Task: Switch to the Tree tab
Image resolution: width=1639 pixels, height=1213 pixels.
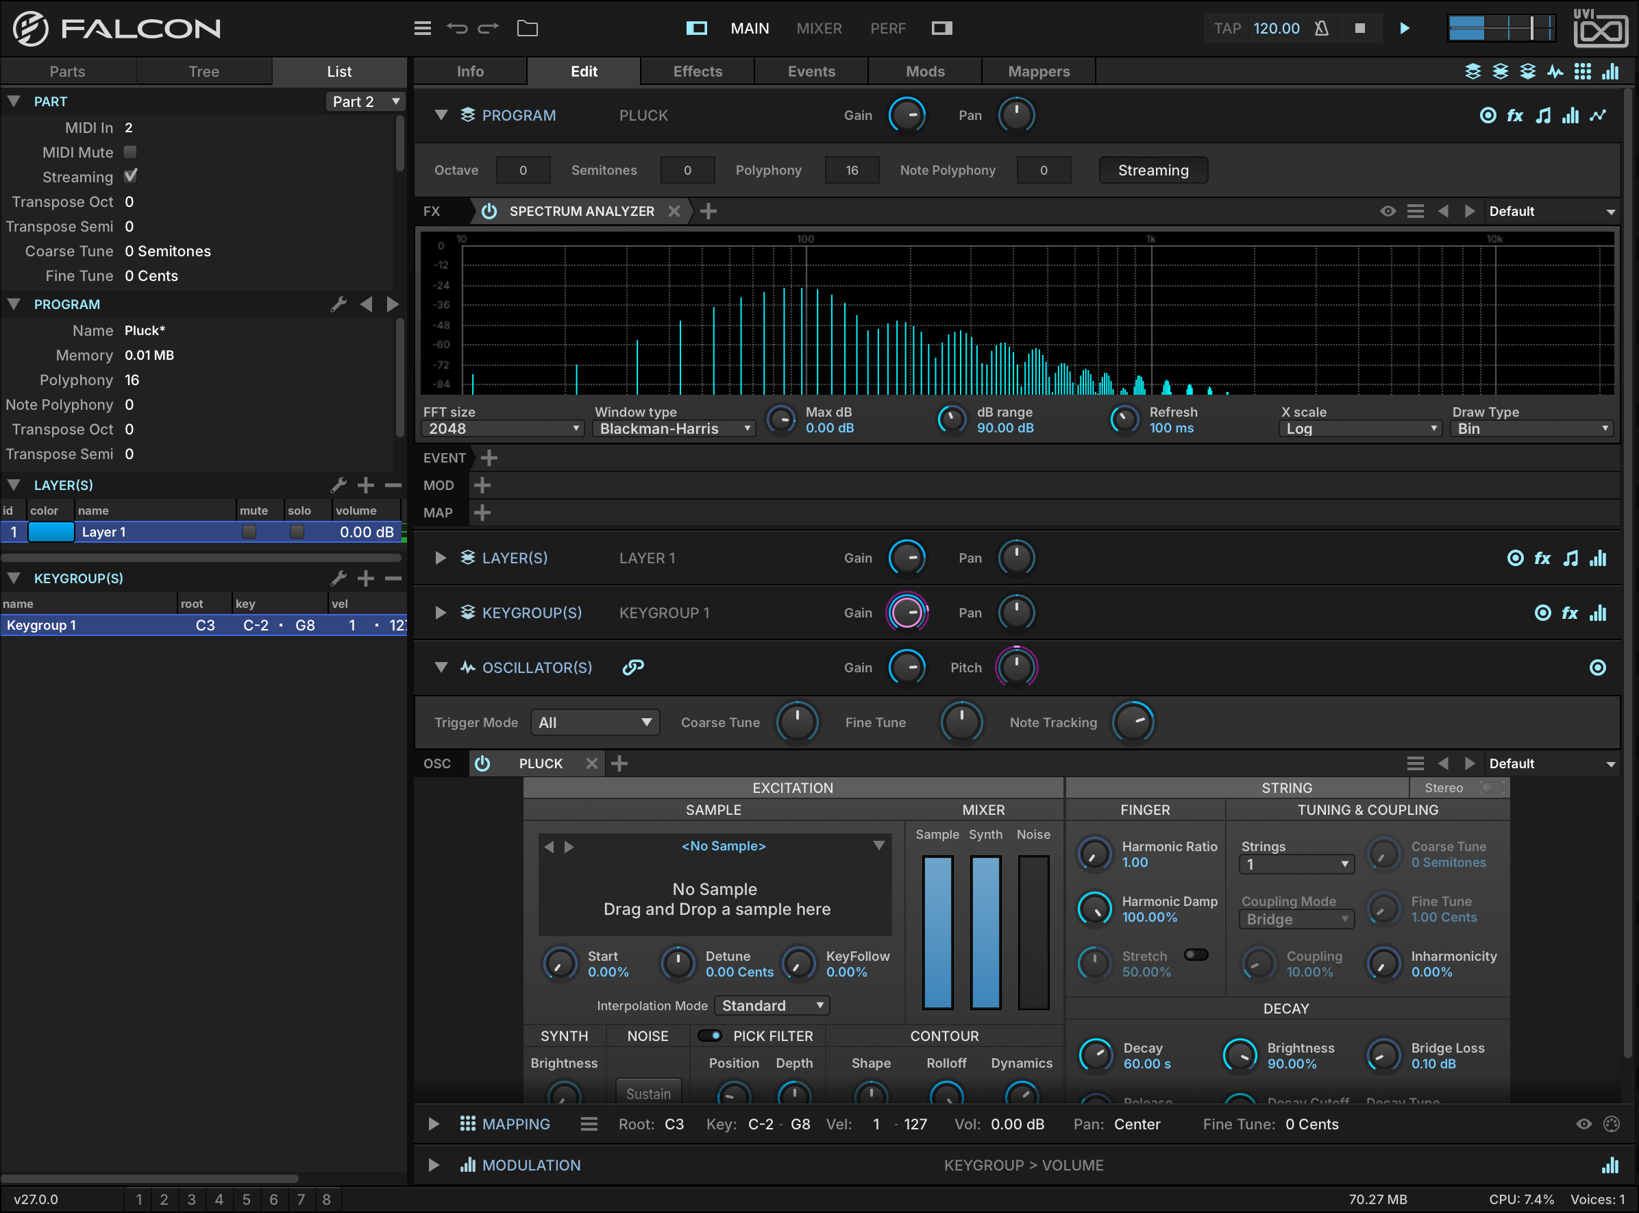Action: coord(204,71)
